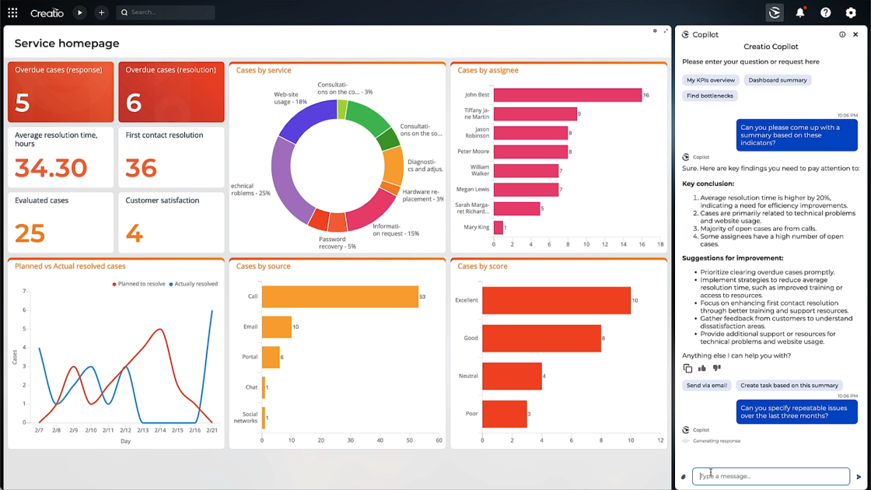Open the system designer settings gear icon
This screenshot has width=871, height=490.
click(850, 12)
